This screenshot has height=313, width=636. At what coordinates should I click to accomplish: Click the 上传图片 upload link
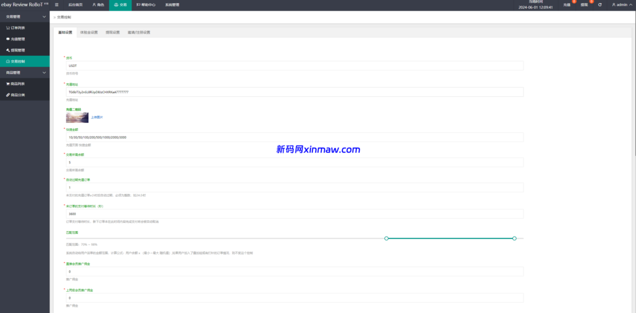(x=97, y=117)
